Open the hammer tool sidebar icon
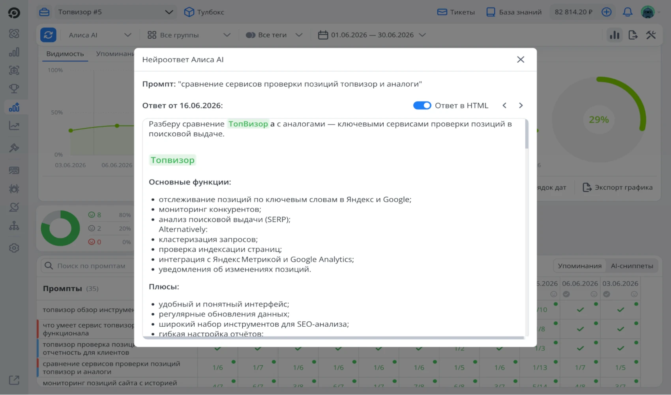 point(14,148)
